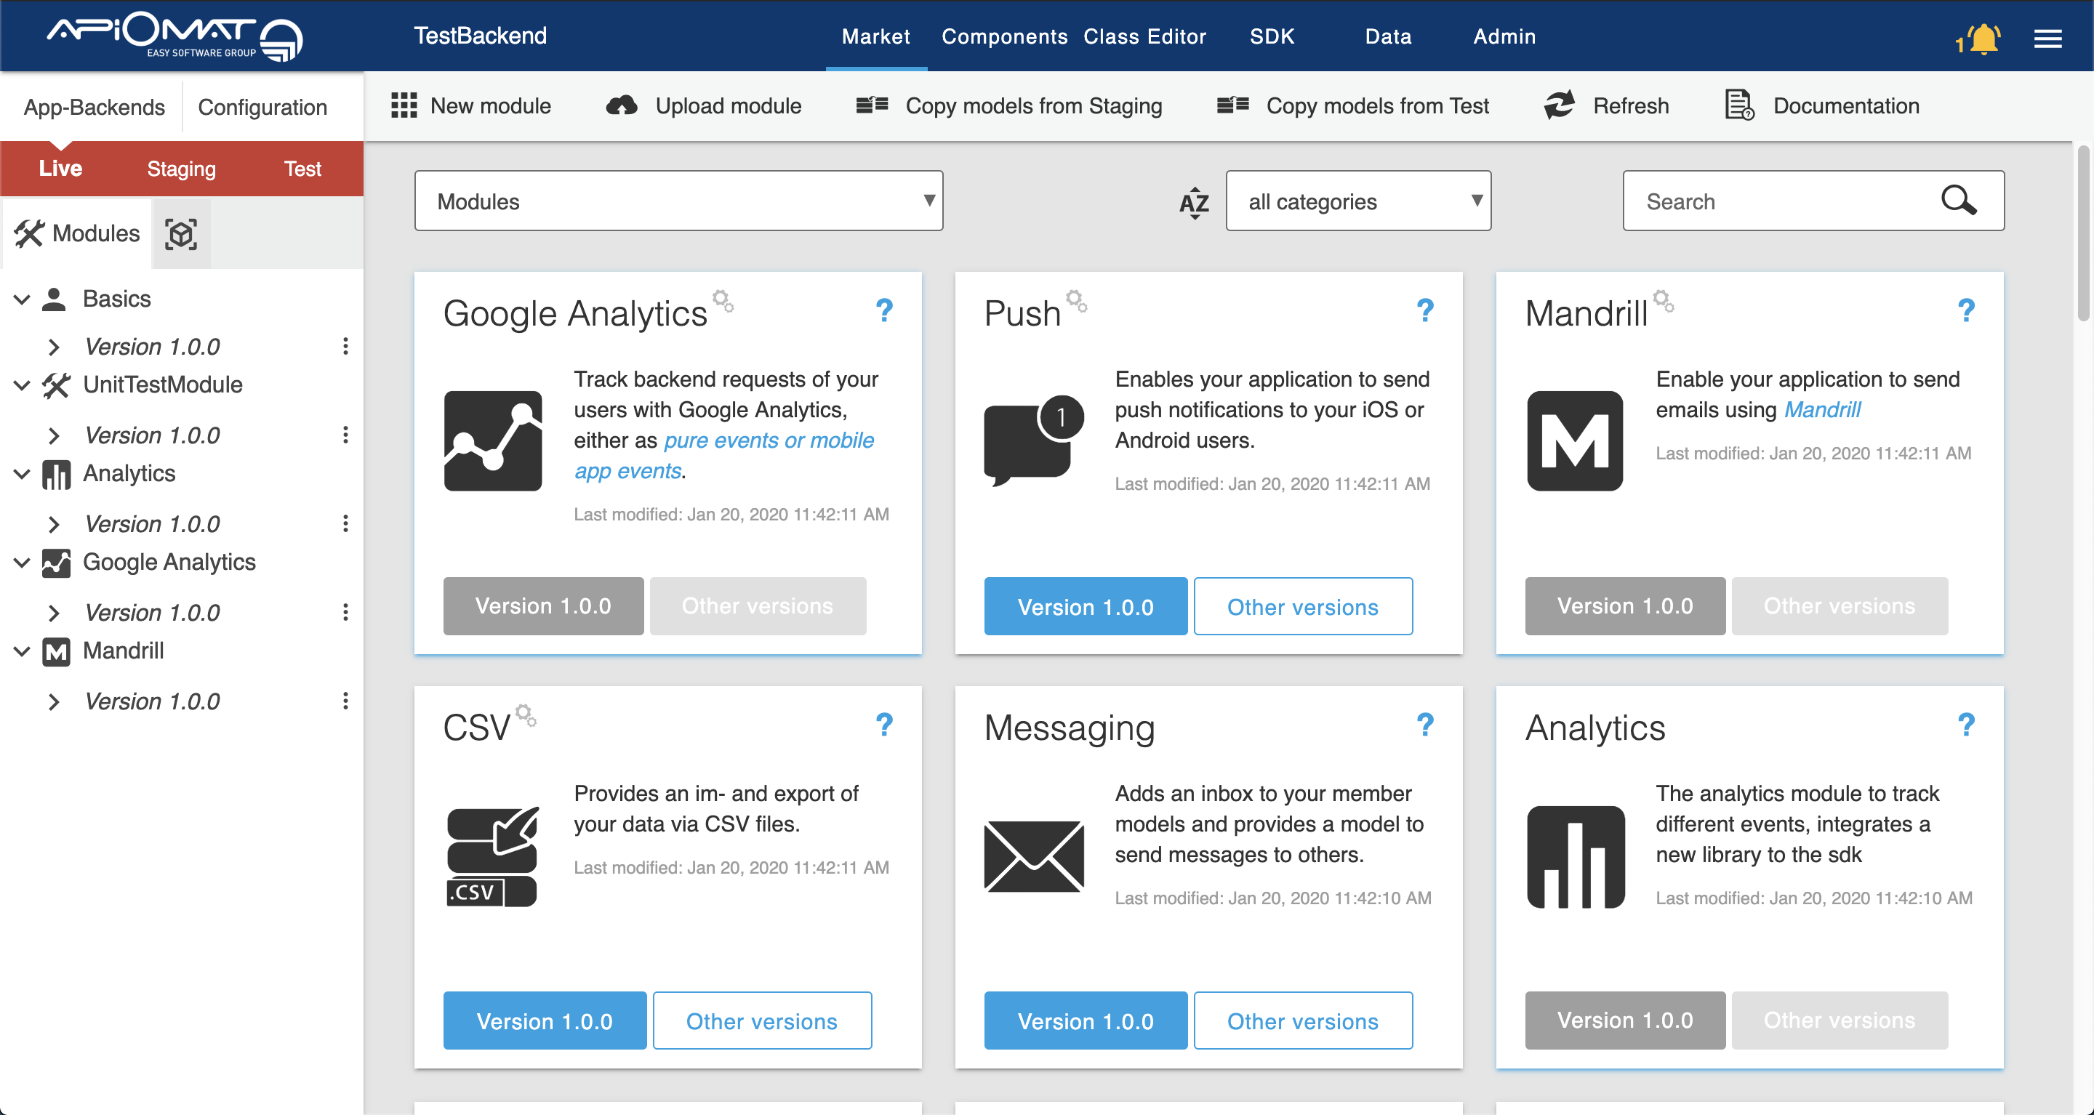This screenshot has width=2094, height=1115.
Task: Open the Class Editor tab
Action: [x=1144, y=36]
